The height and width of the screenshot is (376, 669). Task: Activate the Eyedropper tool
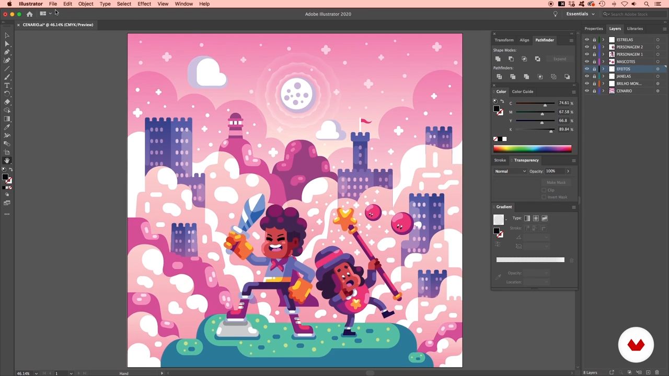[7, 127]
